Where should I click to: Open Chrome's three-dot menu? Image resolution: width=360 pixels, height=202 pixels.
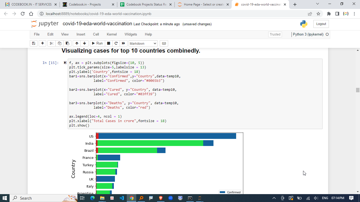pyautogui.click(x=354, y=14)
